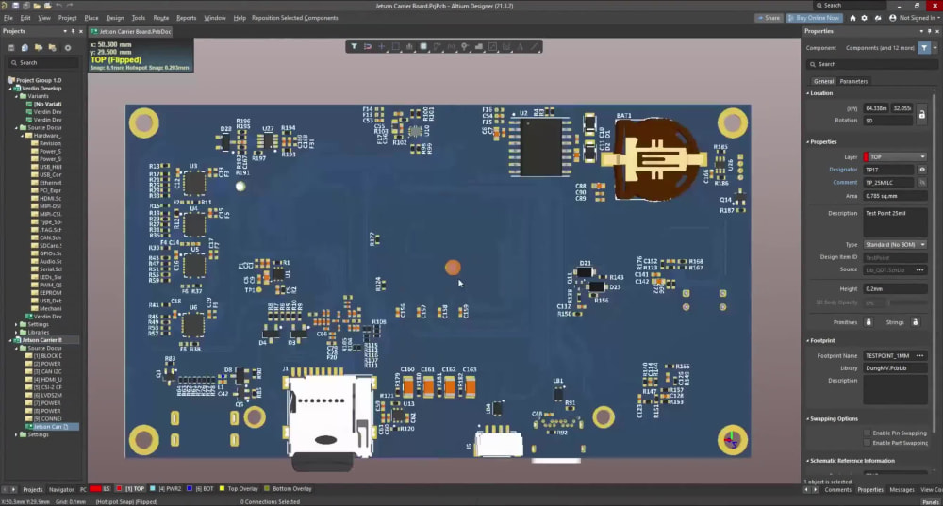The height and width of the screenshot is (506, 943).
Task: Switch to the Parameters tab
Action: click(853, 81)
